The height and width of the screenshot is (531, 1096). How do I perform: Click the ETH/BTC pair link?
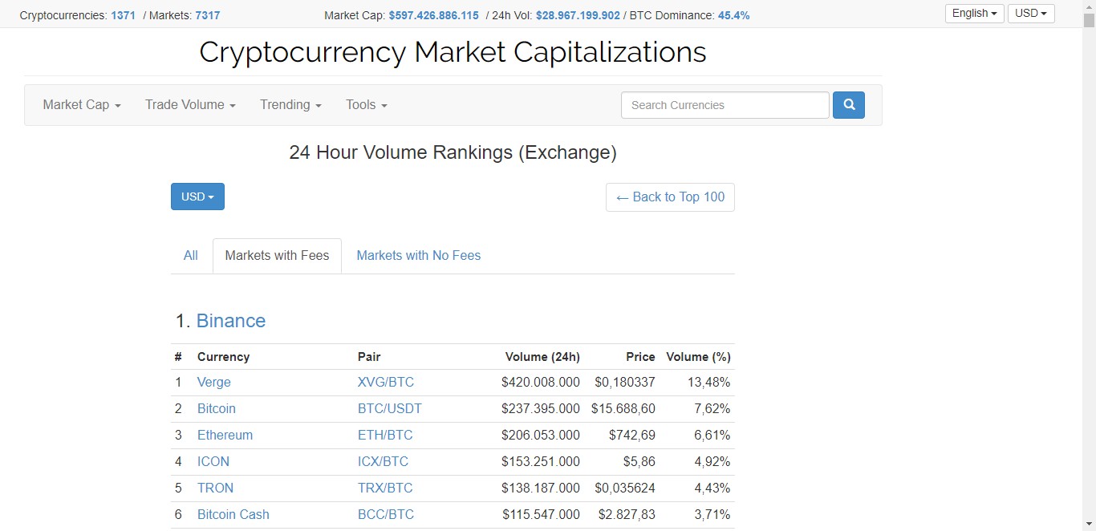[385, 436]
